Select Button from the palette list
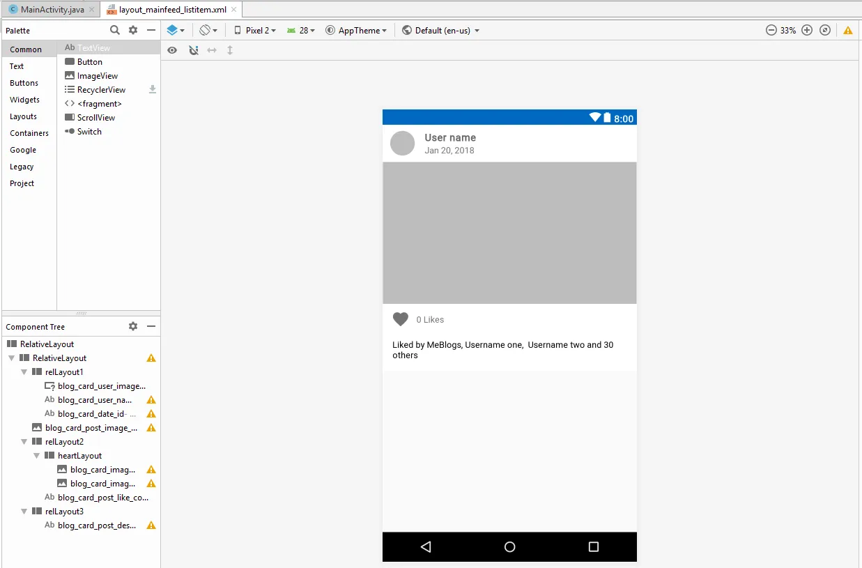862x568 pixels. pos(90,62)
